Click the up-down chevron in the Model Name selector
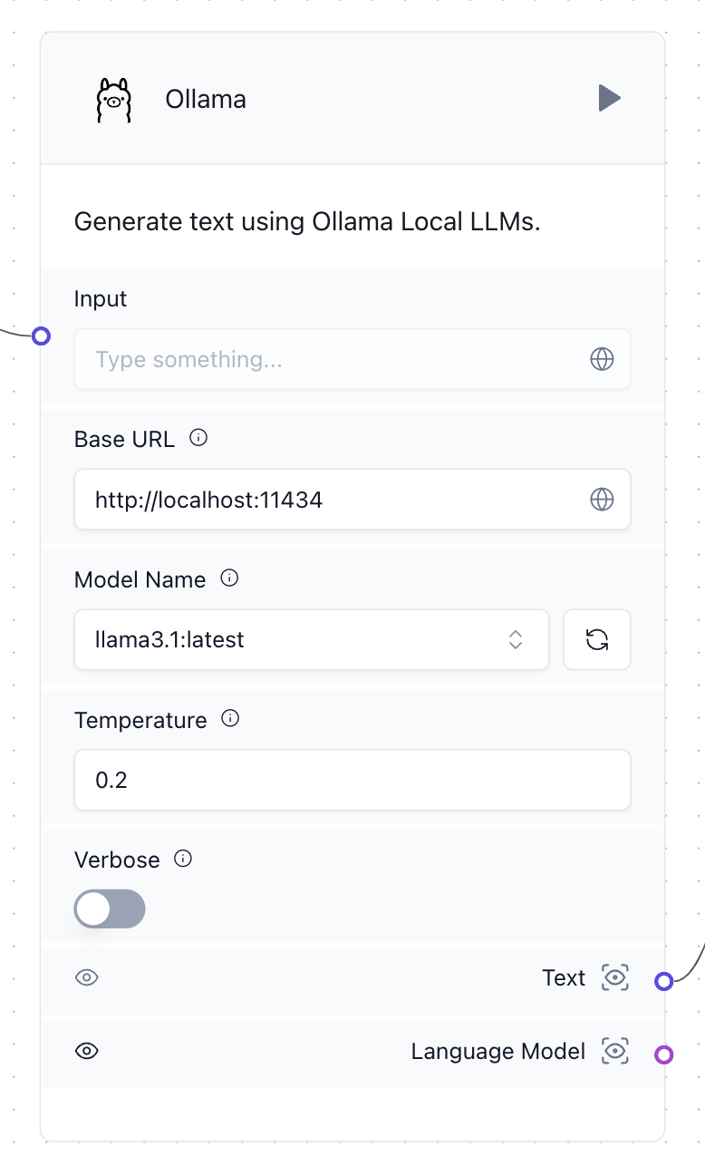The height and width of the screenshot is (1166, 705). 515,639
